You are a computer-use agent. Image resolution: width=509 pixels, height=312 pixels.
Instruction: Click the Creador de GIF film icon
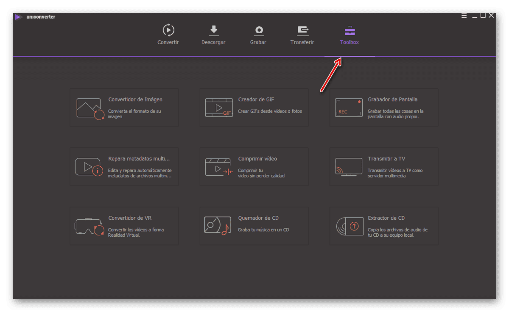pos(219,108)
